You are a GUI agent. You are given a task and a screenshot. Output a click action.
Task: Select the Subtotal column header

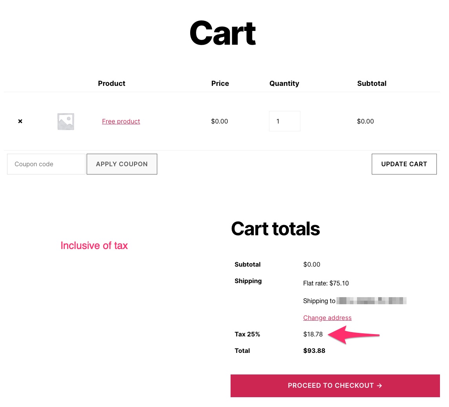(372, 83)
